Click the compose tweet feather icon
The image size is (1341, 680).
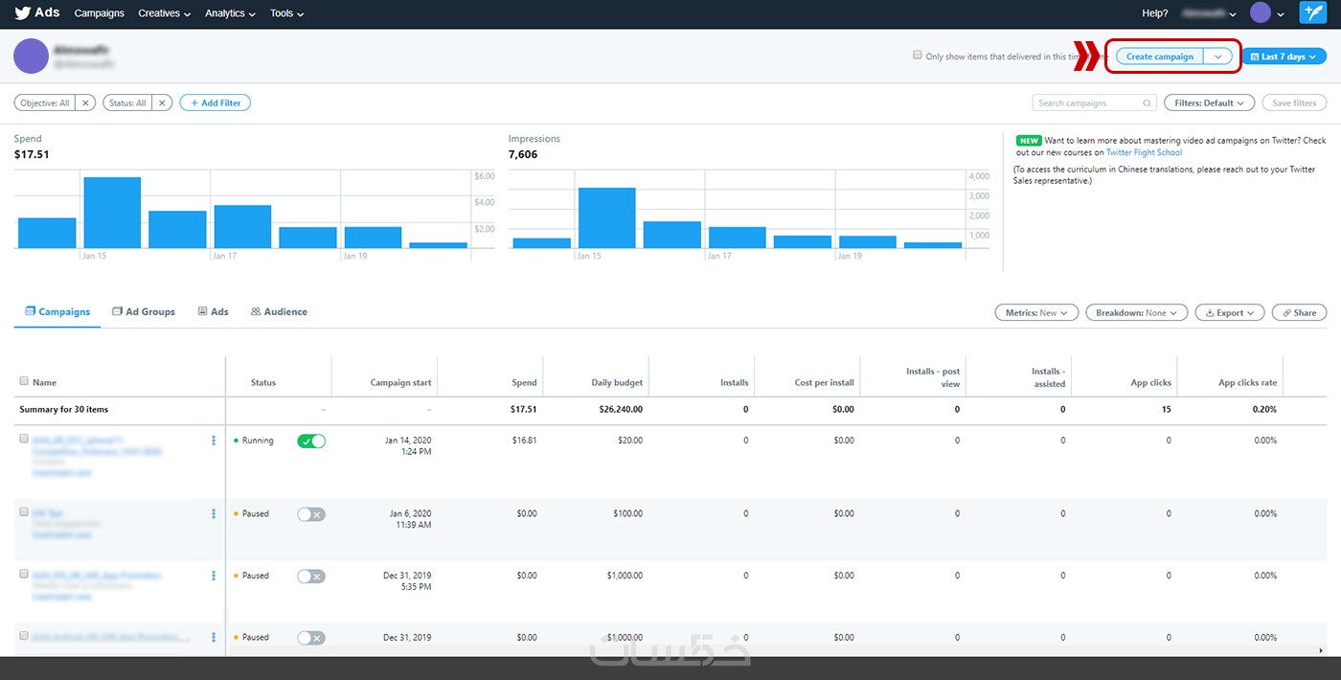point(1312,12)
